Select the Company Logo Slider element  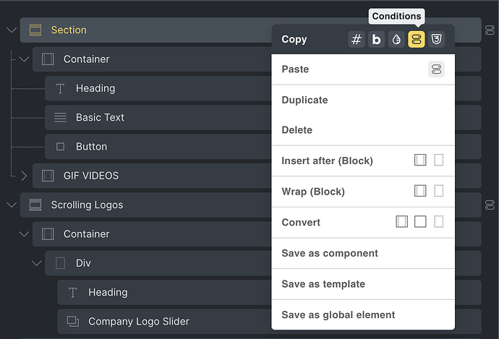[x=139, y=322]
